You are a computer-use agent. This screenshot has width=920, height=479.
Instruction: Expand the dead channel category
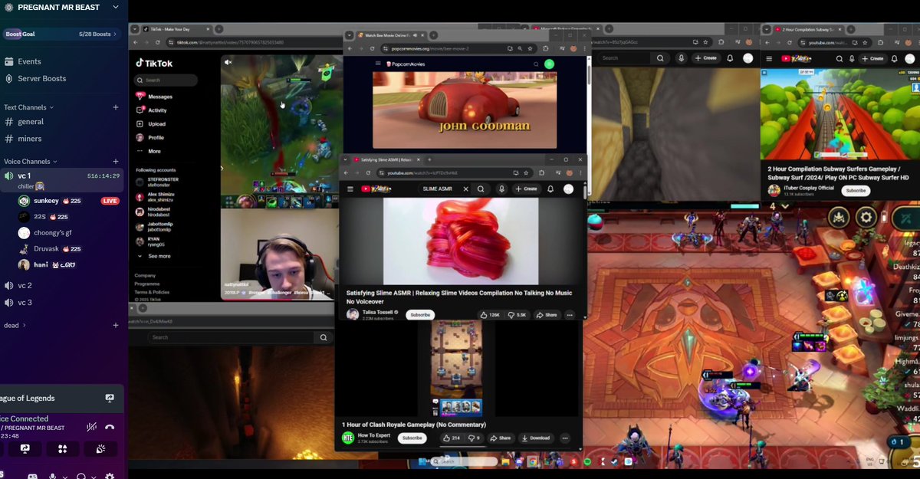14,325
